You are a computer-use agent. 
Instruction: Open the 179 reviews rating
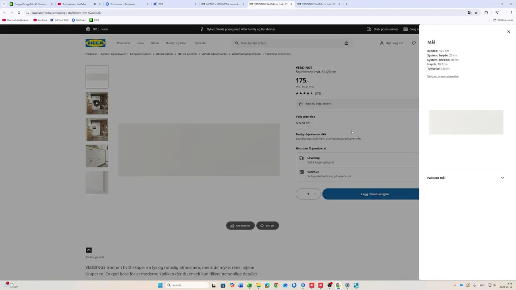308,93
